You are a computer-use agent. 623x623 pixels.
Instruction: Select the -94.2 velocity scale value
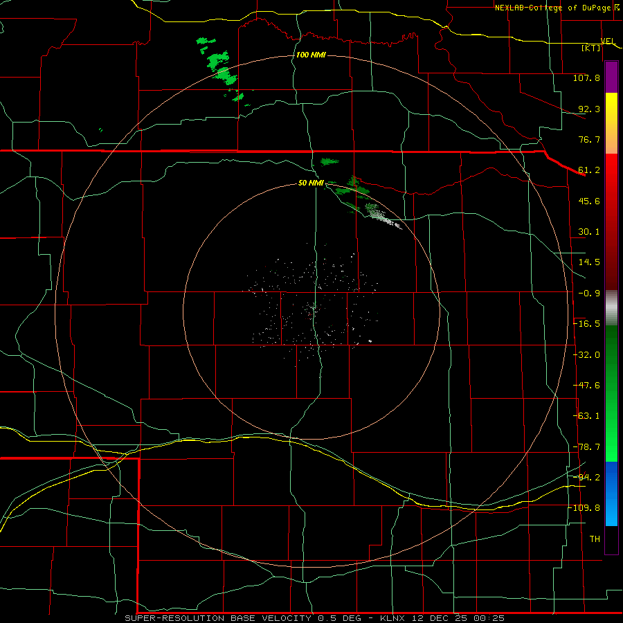coord(586,478)
